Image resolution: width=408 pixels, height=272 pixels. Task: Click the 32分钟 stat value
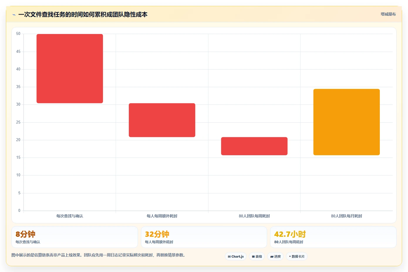pos(157,234)
